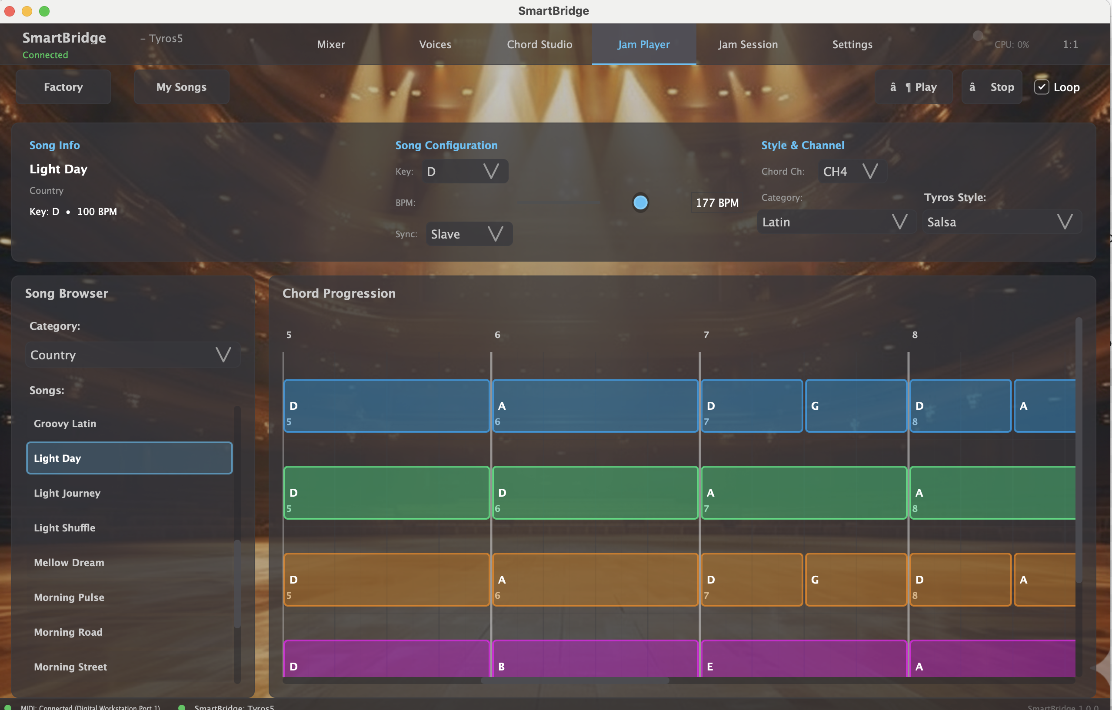Viewport: 1112px width, 710px height.
Task: Open the Chord Ch CH4 dropdown
Action: pyautogui.click(x=870, y=171)
